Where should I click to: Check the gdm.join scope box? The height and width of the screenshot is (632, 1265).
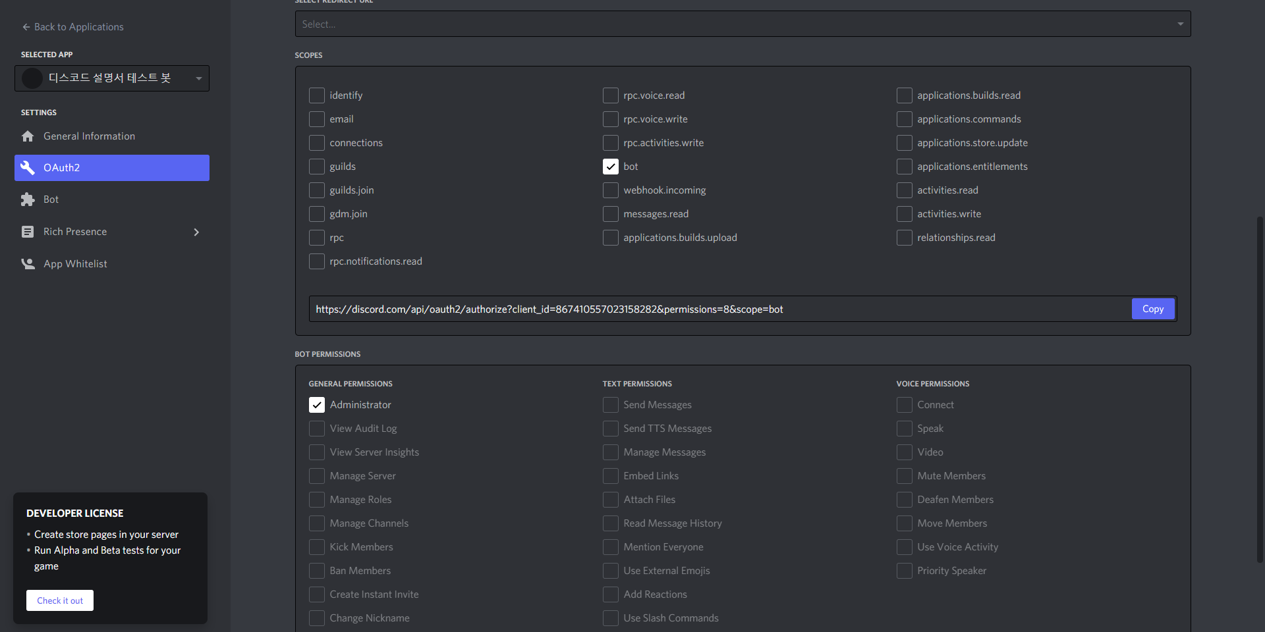[317, 214]
